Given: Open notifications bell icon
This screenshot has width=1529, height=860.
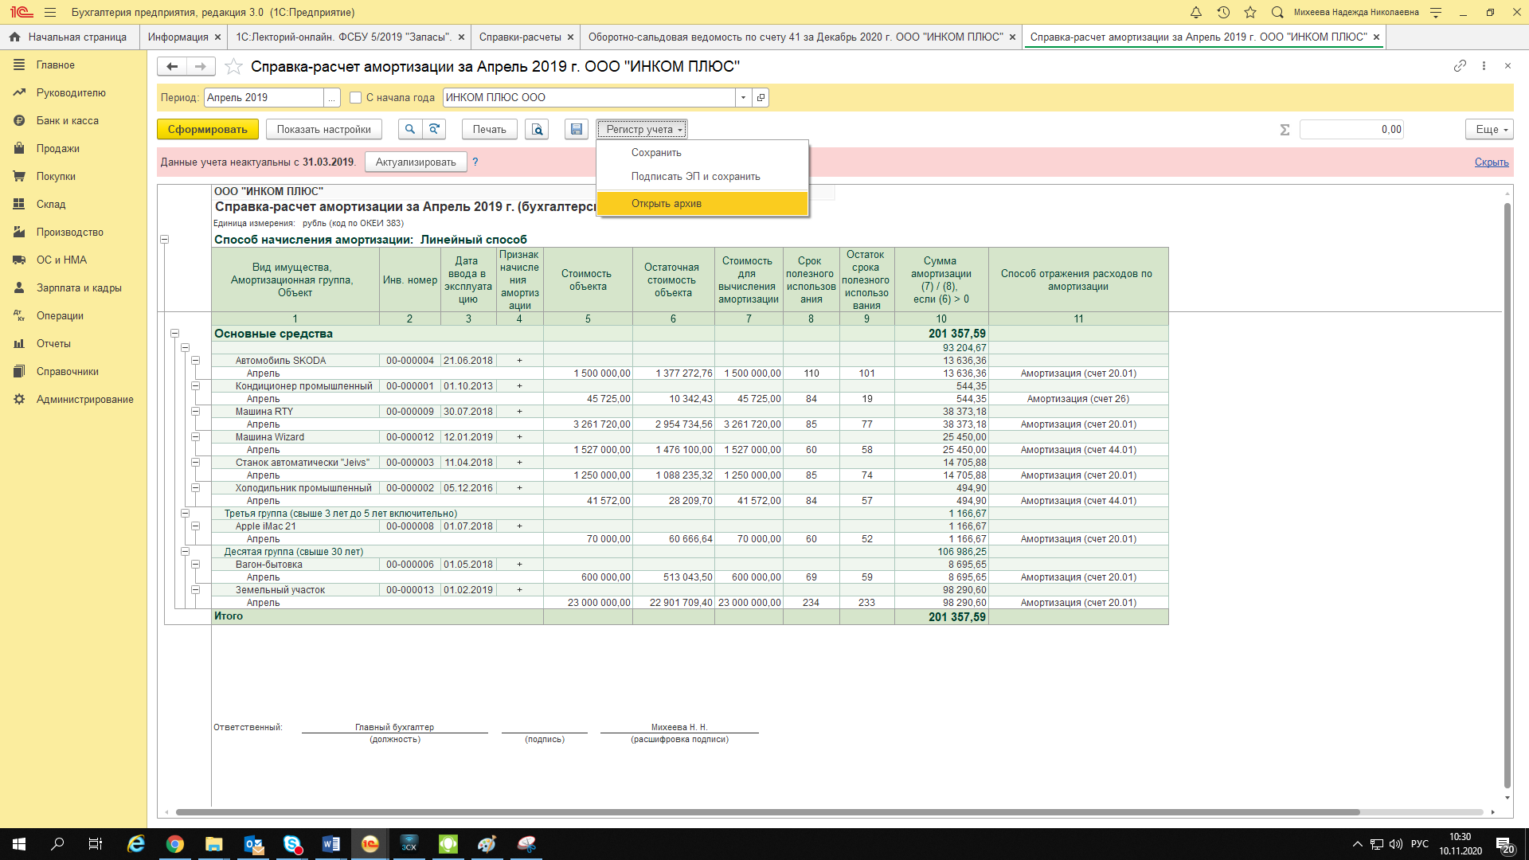Looking at the screenshot, I should coord(1195,12).
